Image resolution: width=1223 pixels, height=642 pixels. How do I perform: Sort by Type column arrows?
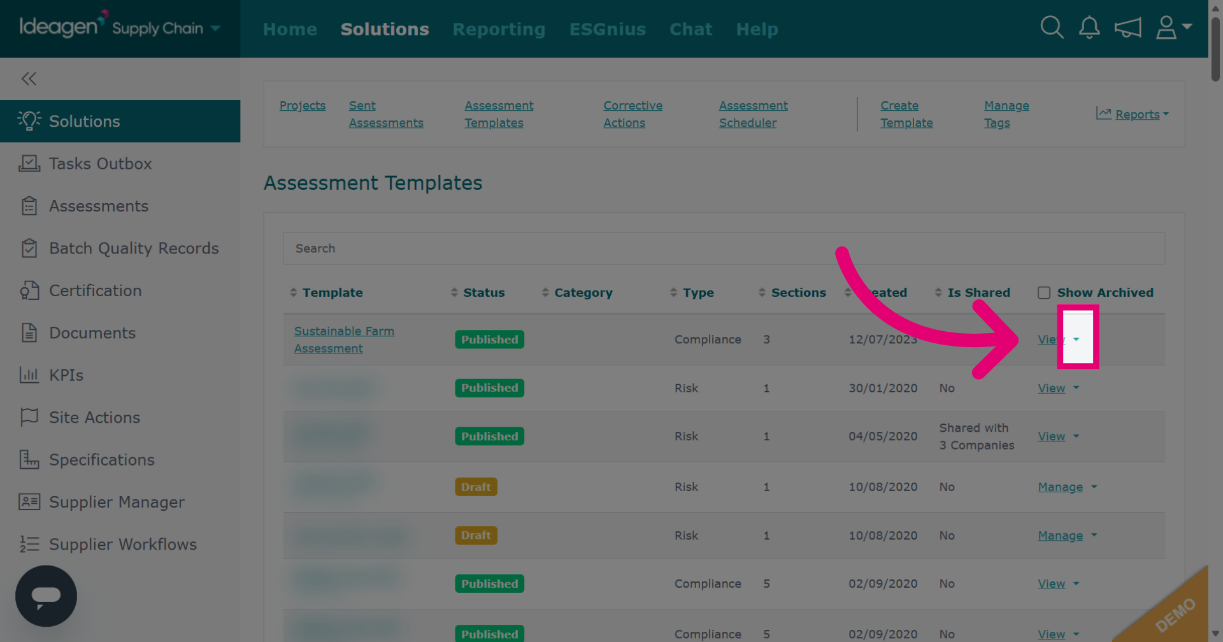click(x=673, y=292)
